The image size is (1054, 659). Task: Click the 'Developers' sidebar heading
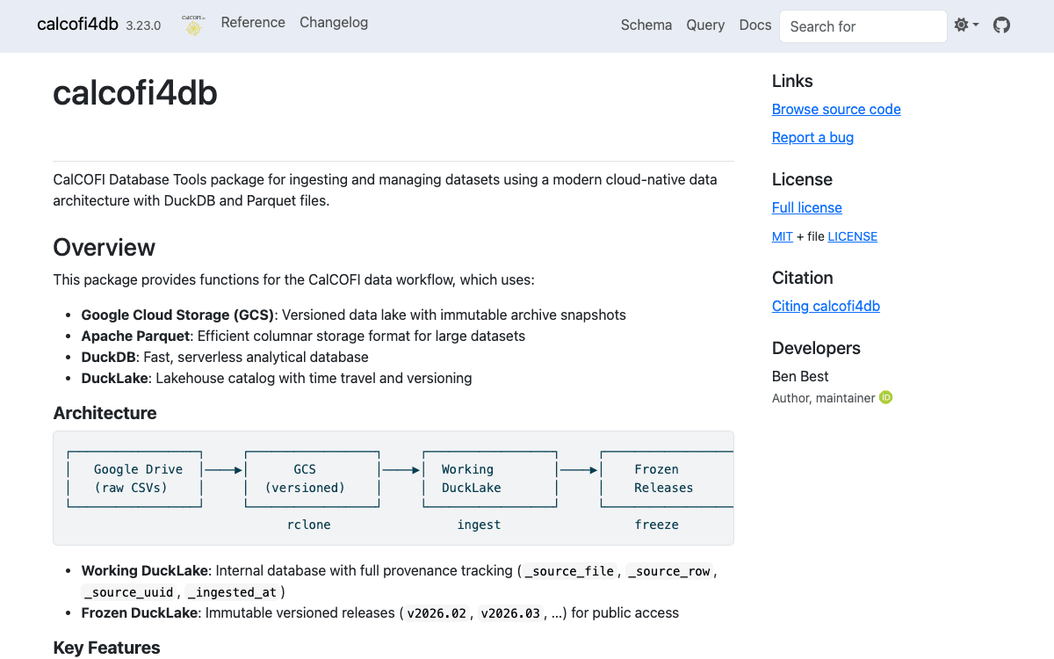pyautogui.click(x=816, y=348)
